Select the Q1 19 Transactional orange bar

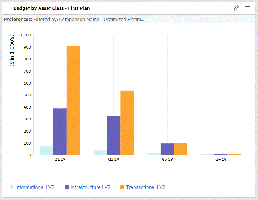tap(73, 100)
